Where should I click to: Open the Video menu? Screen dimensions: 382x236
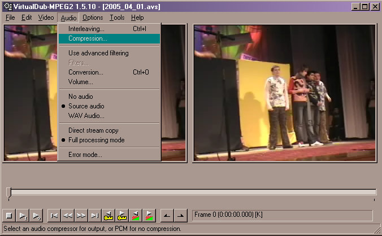coord(46,18)
